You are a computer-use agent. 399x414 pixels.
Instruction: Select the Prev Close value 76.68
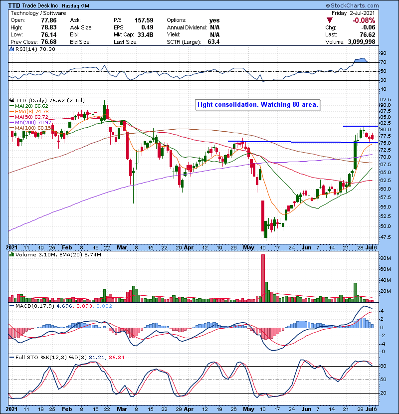point(48,42)
